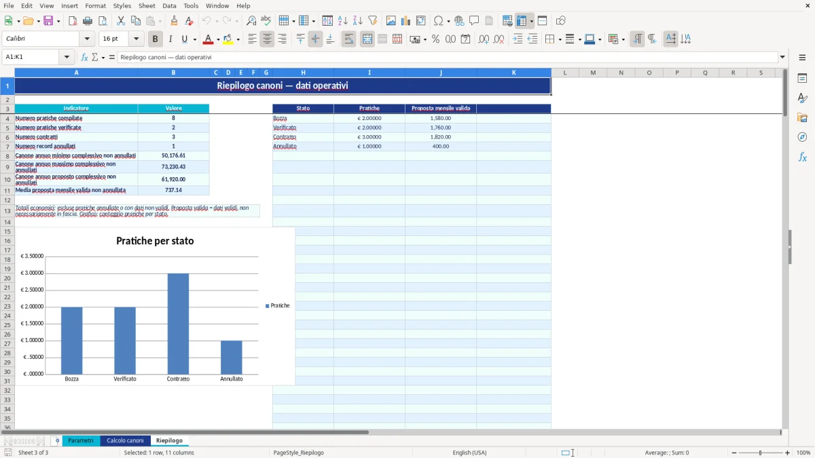Open the Sheet menu
The image size is (815, 458).
147,5
